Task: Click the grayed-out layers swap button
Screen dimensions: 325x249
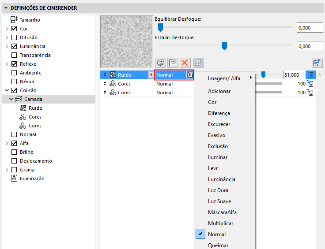Action: pos(198,63)
